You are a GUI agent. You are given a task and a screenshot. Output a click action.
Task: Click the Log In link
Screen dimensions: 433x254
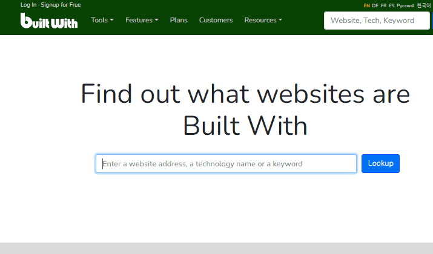28,5
